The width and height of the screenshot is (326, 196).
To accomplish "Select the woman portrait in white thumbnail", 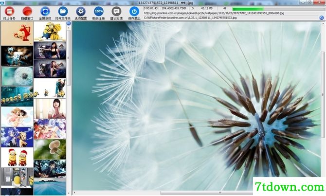I will (x=50, y=108).
